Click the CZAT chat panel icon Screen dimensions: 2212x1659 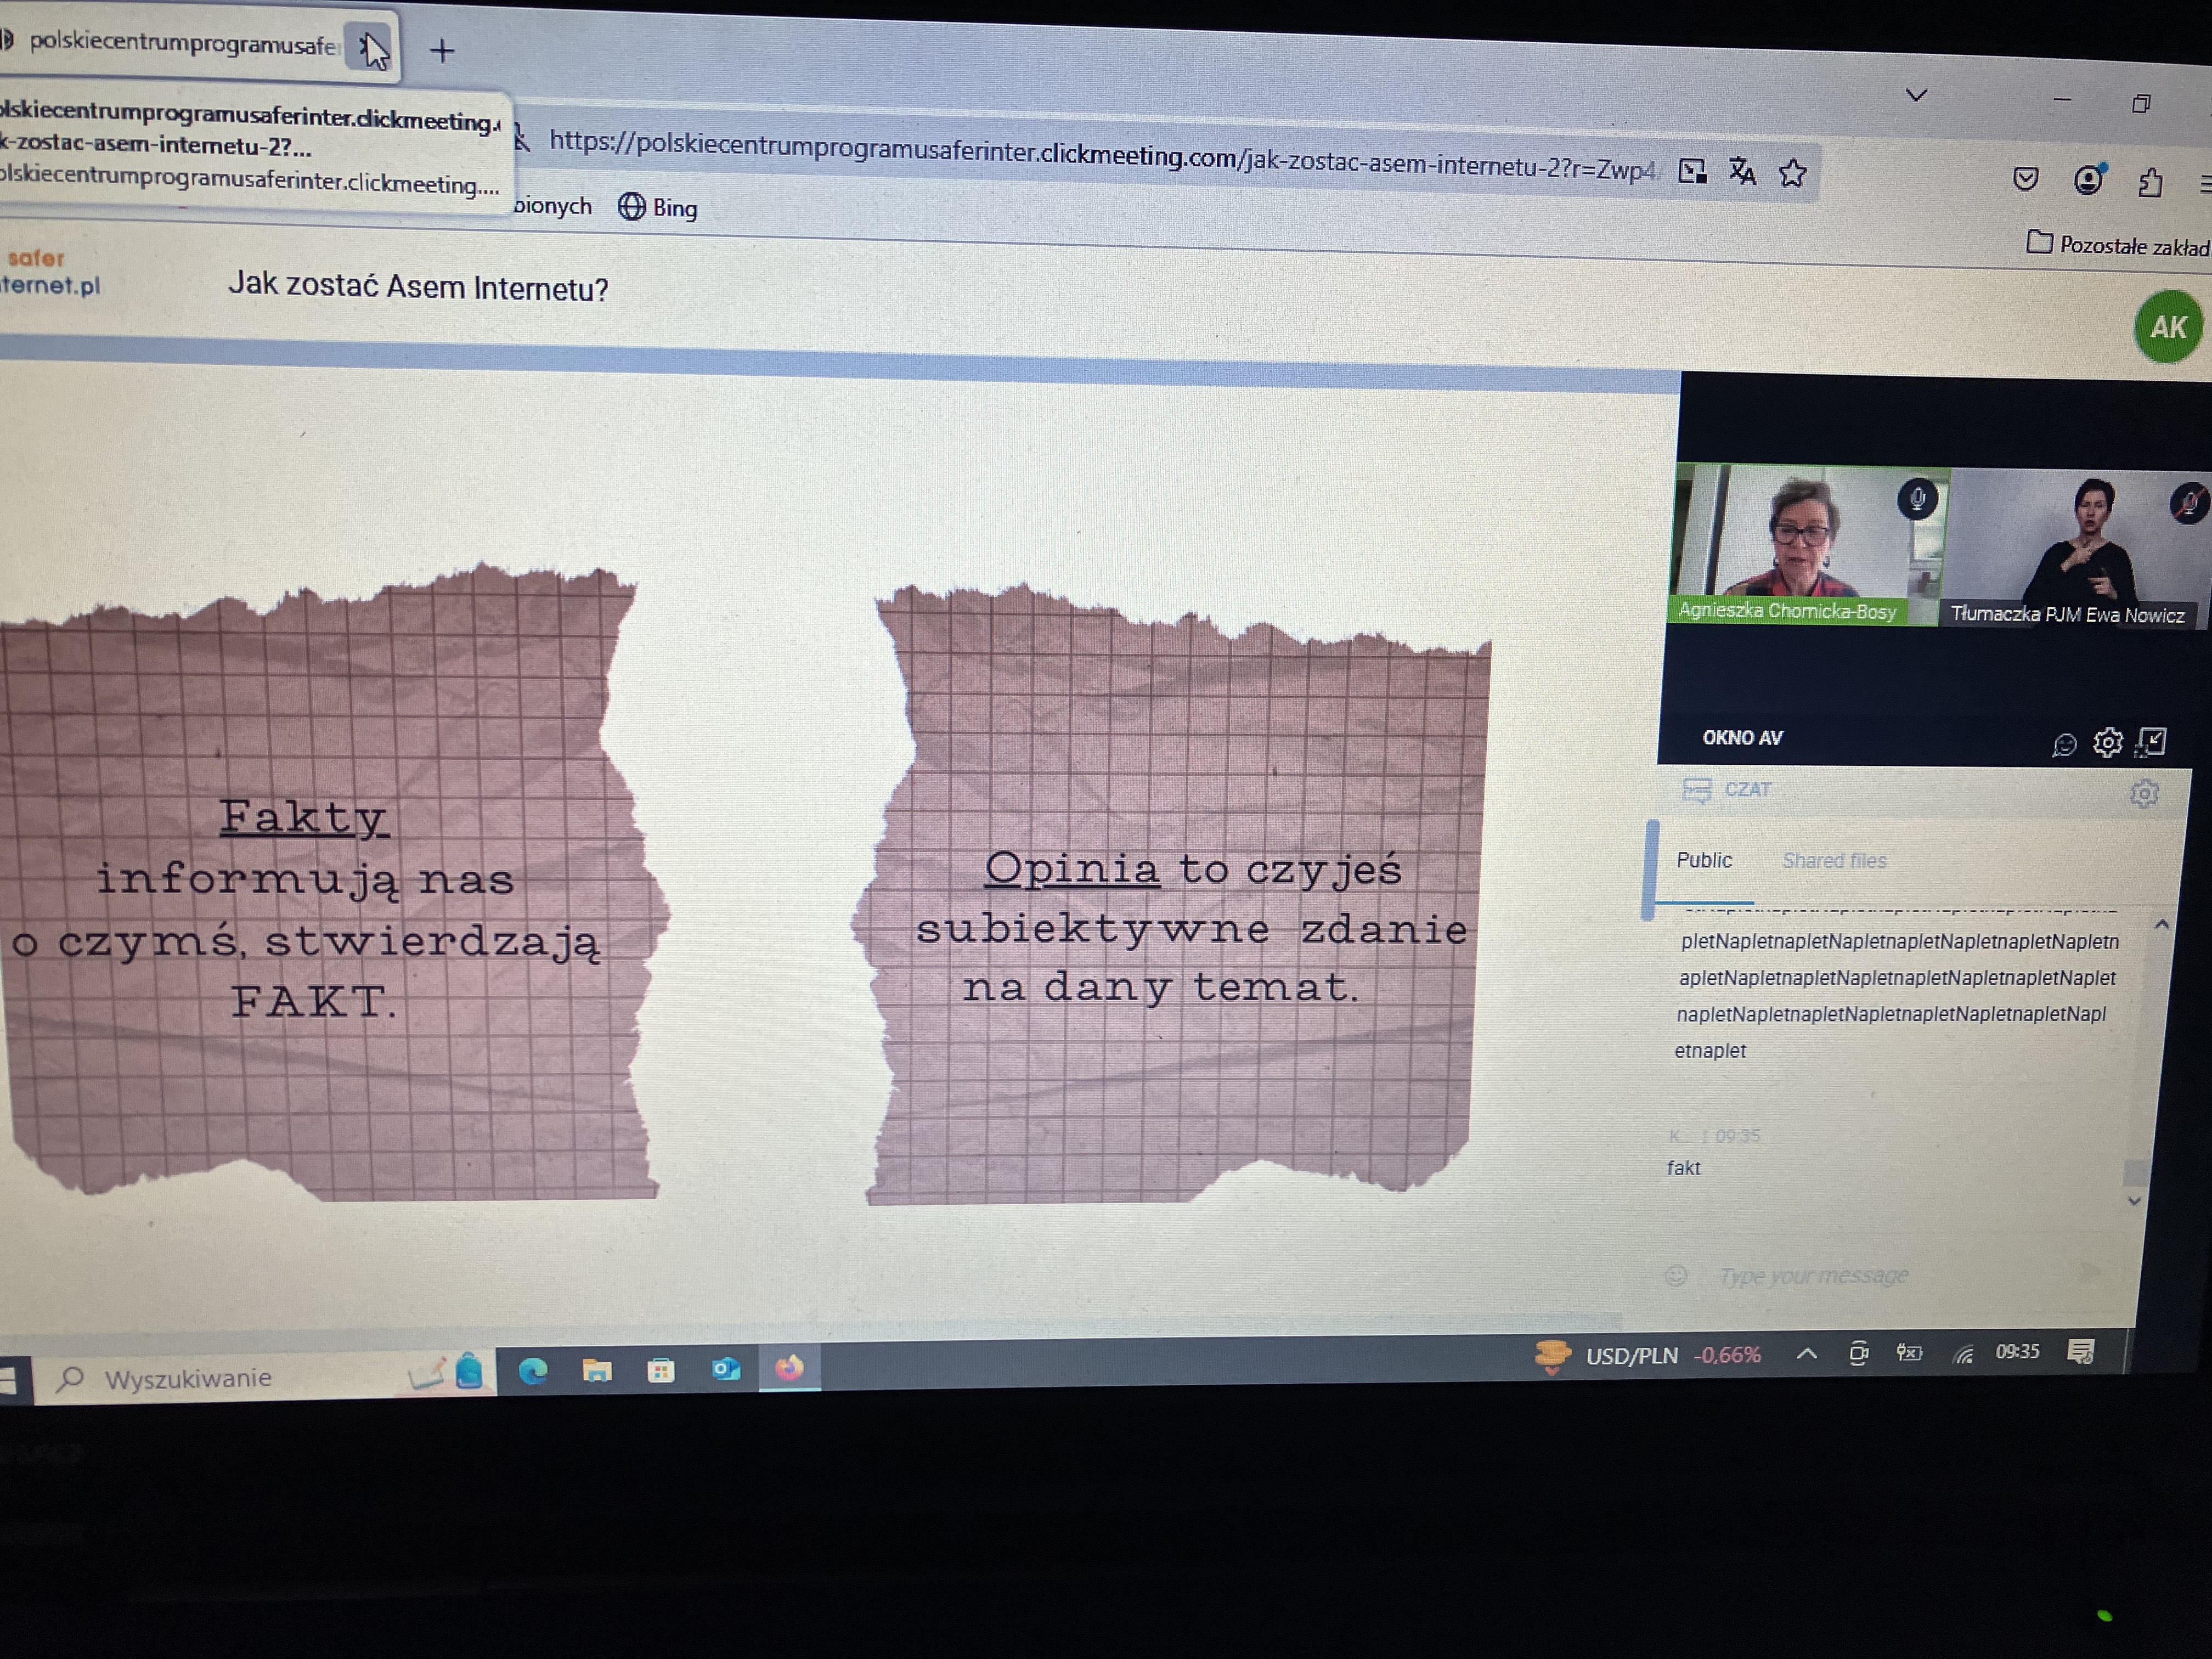coord(1697,790)
